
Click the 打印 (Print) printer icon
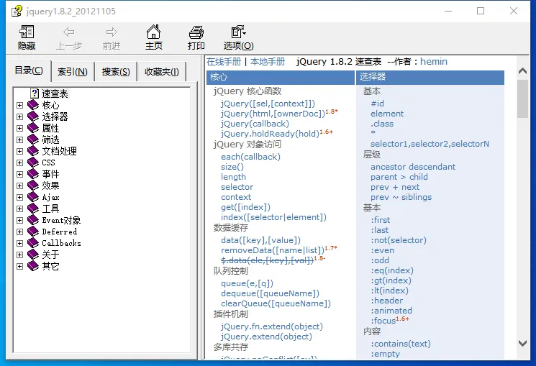coord(196,32)
